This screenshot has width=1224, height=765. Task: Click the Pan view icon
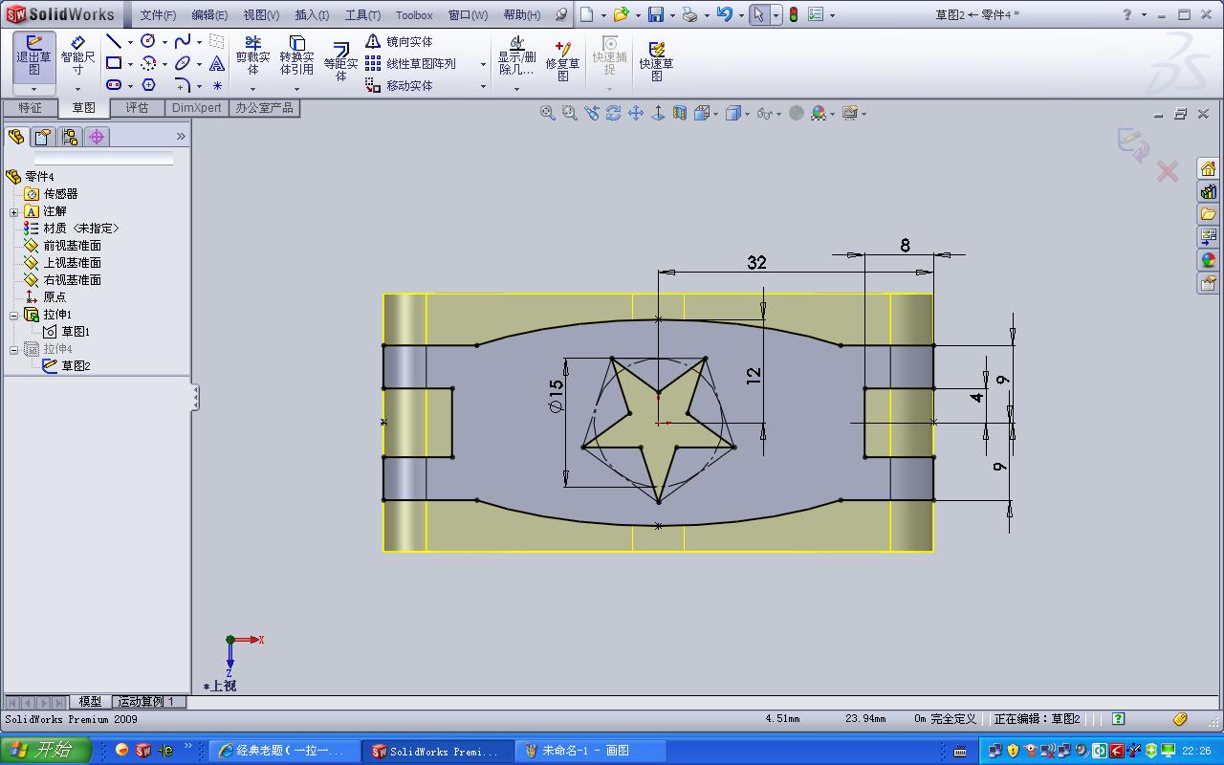point(636,113)
